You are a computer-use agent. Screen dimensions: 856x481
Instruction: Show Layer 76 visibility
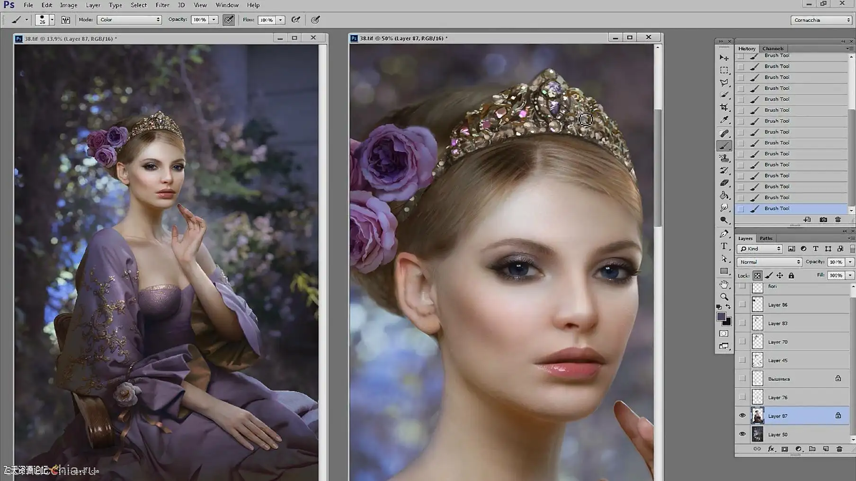(x=742, y=397)
